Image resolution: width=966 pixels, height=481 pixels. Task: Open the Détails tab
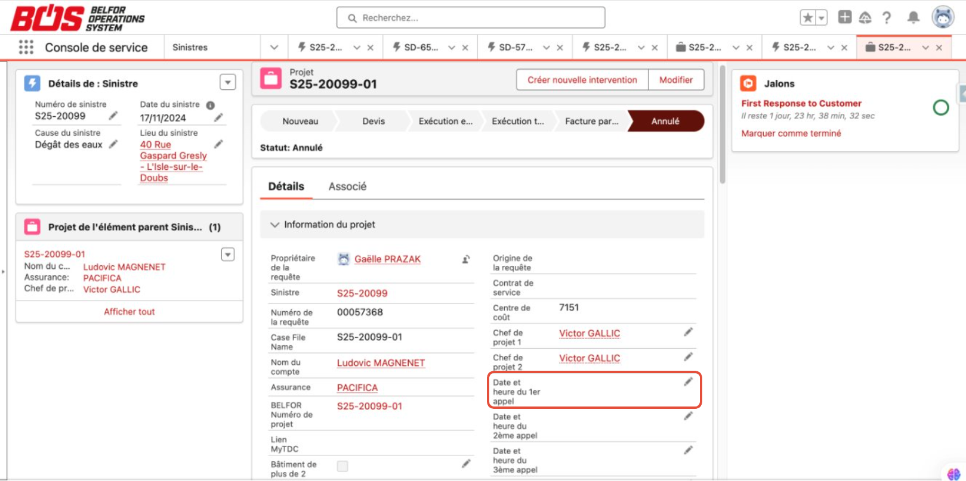[286, 187]
